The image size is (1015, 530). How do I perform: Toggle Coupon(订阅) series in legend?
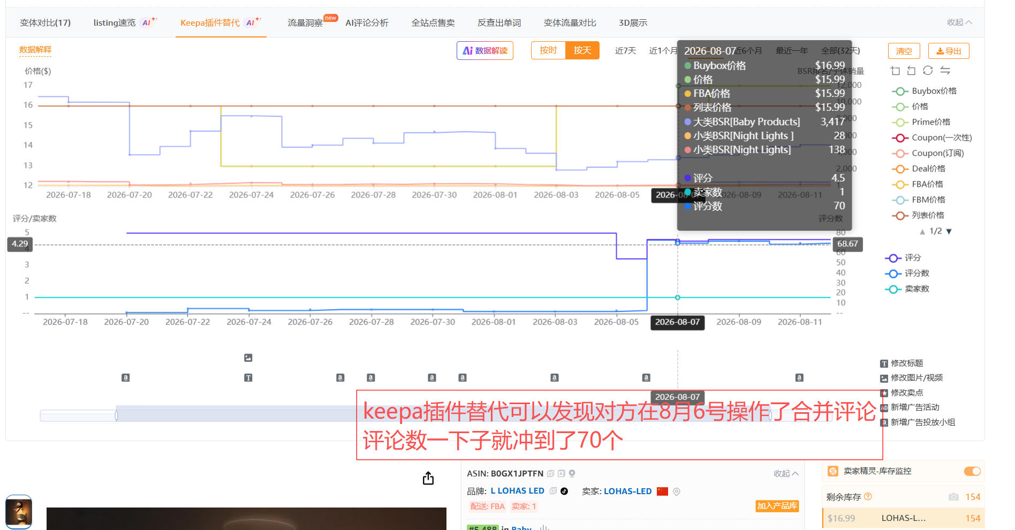point(928,153)
